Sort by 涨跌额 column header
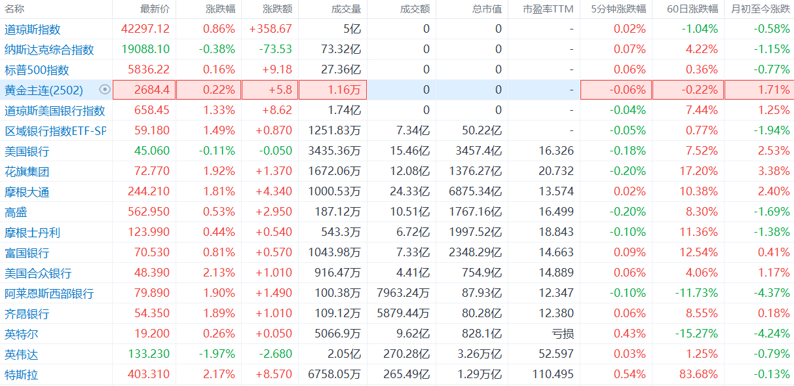794x386 pixels. 277,9
